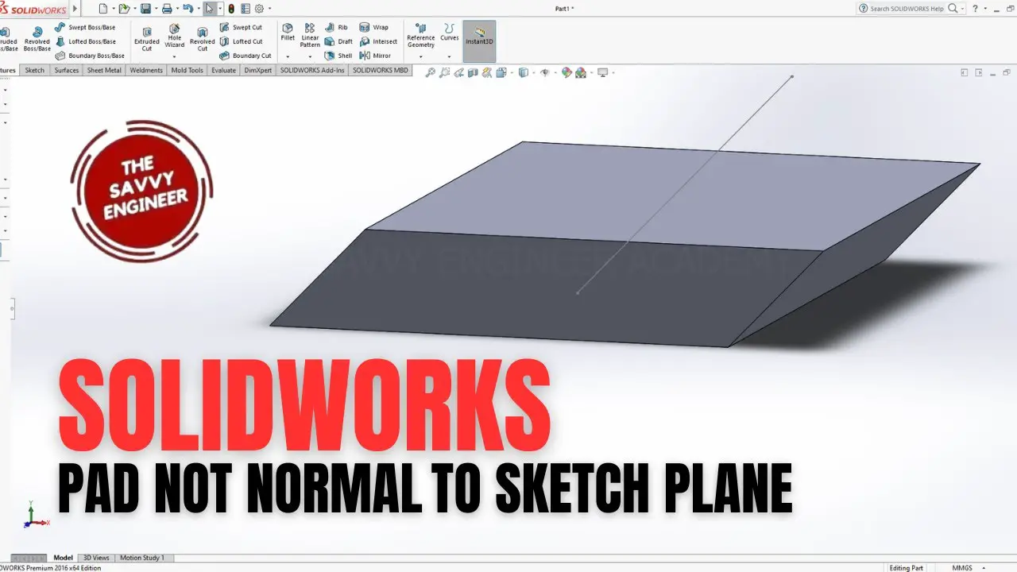Open the Options gear icon
Image resolution: width=1017 pixels, height=572 pixels.
point(259,9)
